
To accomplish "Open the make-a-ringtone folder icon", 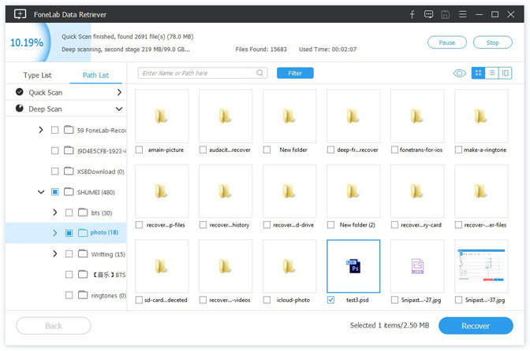I will tap(481, 116).
